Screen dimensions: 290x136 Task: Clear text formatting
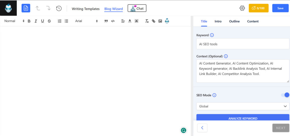coord(147,21)
